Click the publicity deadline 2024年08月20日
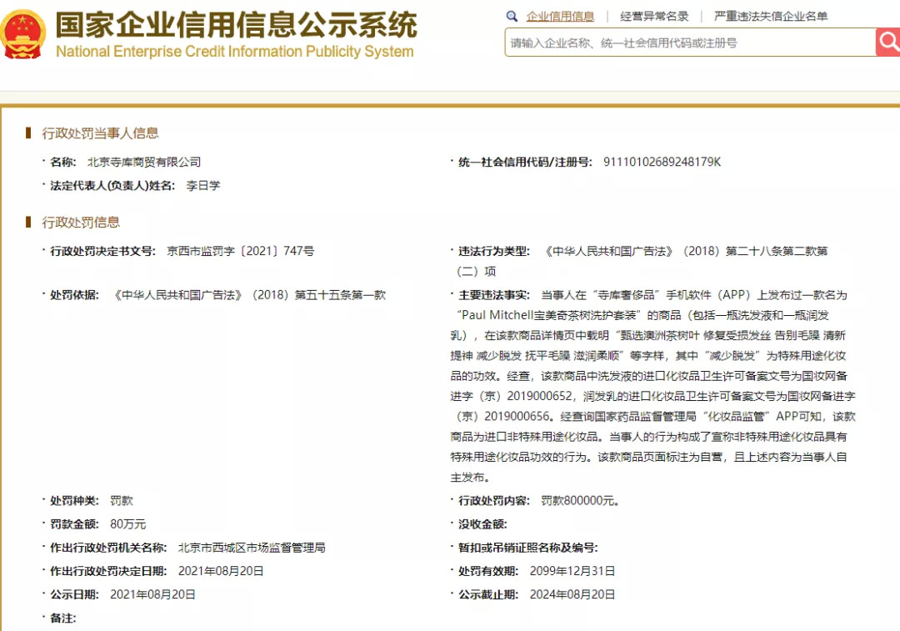Viewport: 900px width, 631px height. pyautogui.click(x=572, y=595)
